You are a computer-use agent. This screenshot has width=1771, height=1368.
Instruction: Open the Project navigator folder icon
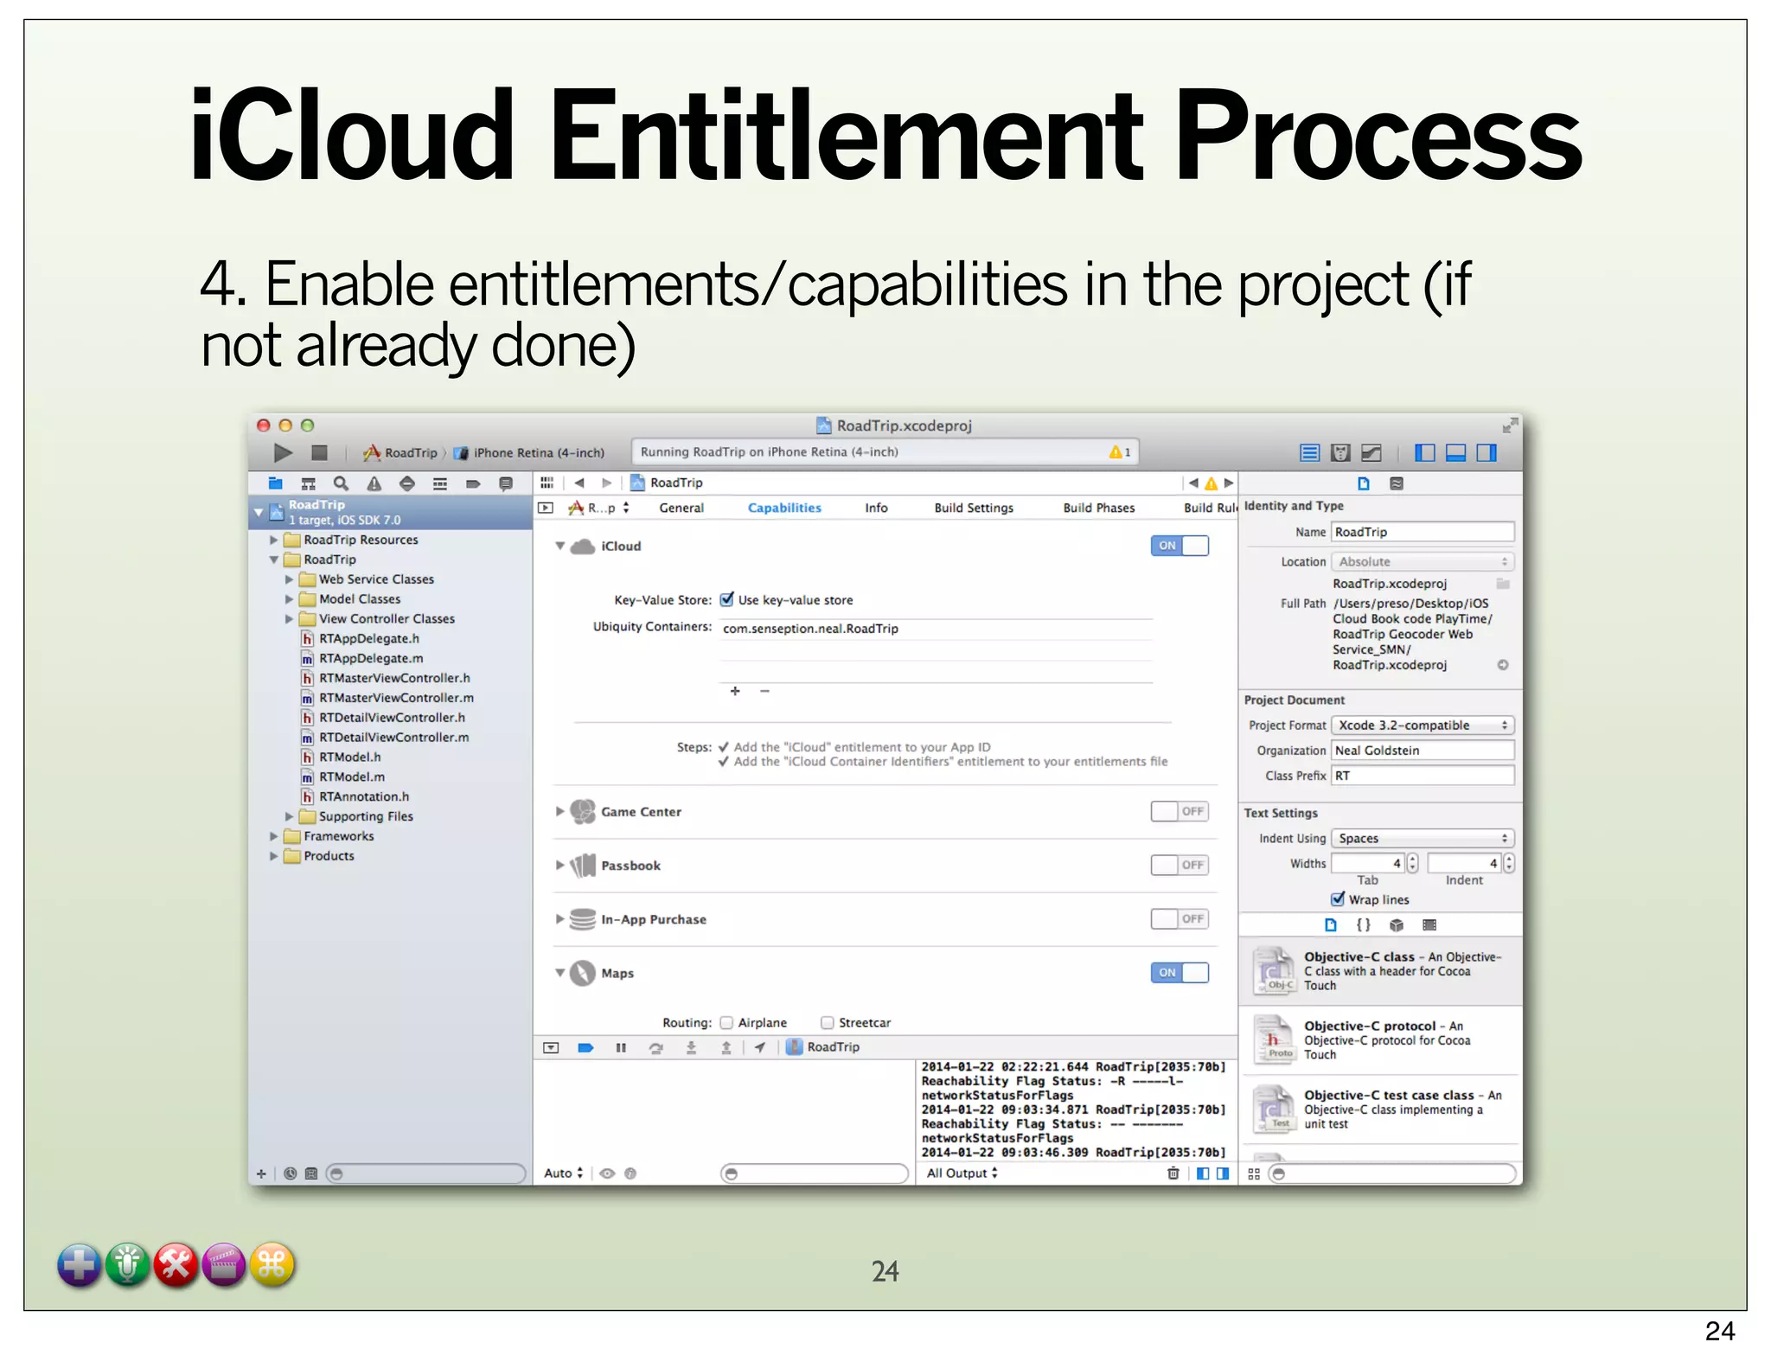[x=275, y=483]
